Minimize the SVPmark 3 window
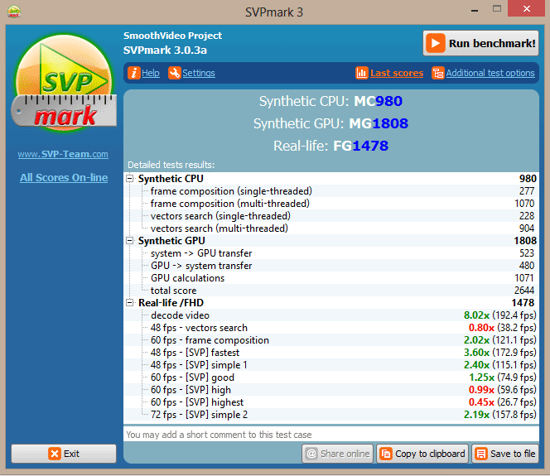Image resolution: width=550 pixels, height=476 pixels. (x=475, y=9)
